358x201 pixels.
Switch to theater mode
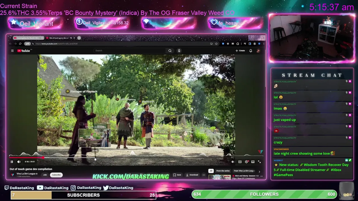(253, 162)
